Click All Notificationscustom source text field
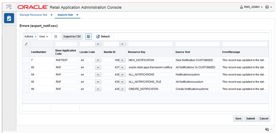Viewport: 276px width, 133px height. pyautogui.click(x=198, y=82)
